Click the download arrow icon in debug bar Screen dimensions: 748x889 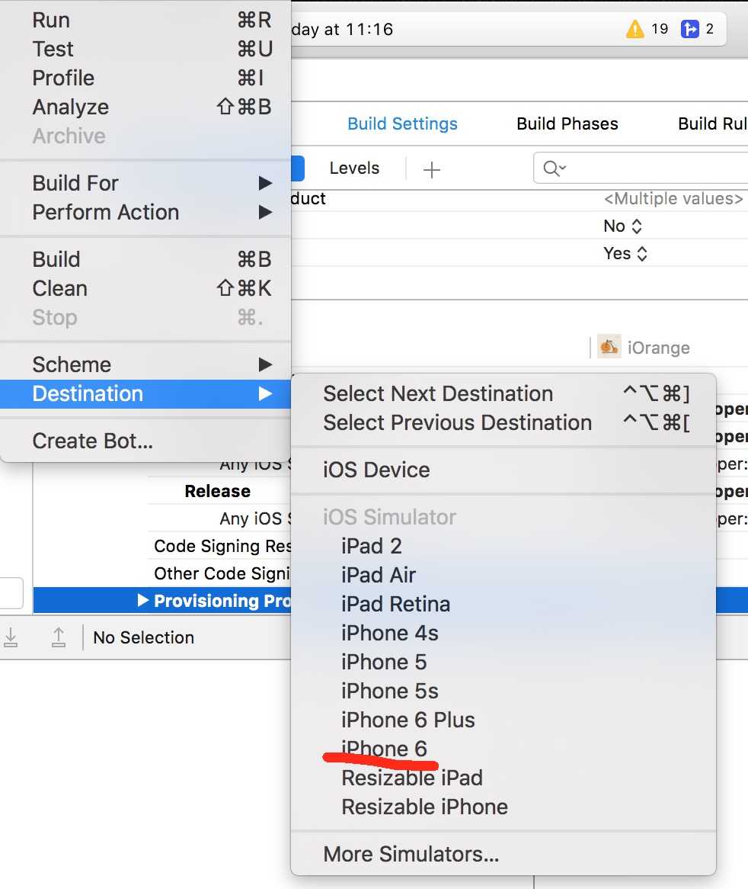pos(11,637)
